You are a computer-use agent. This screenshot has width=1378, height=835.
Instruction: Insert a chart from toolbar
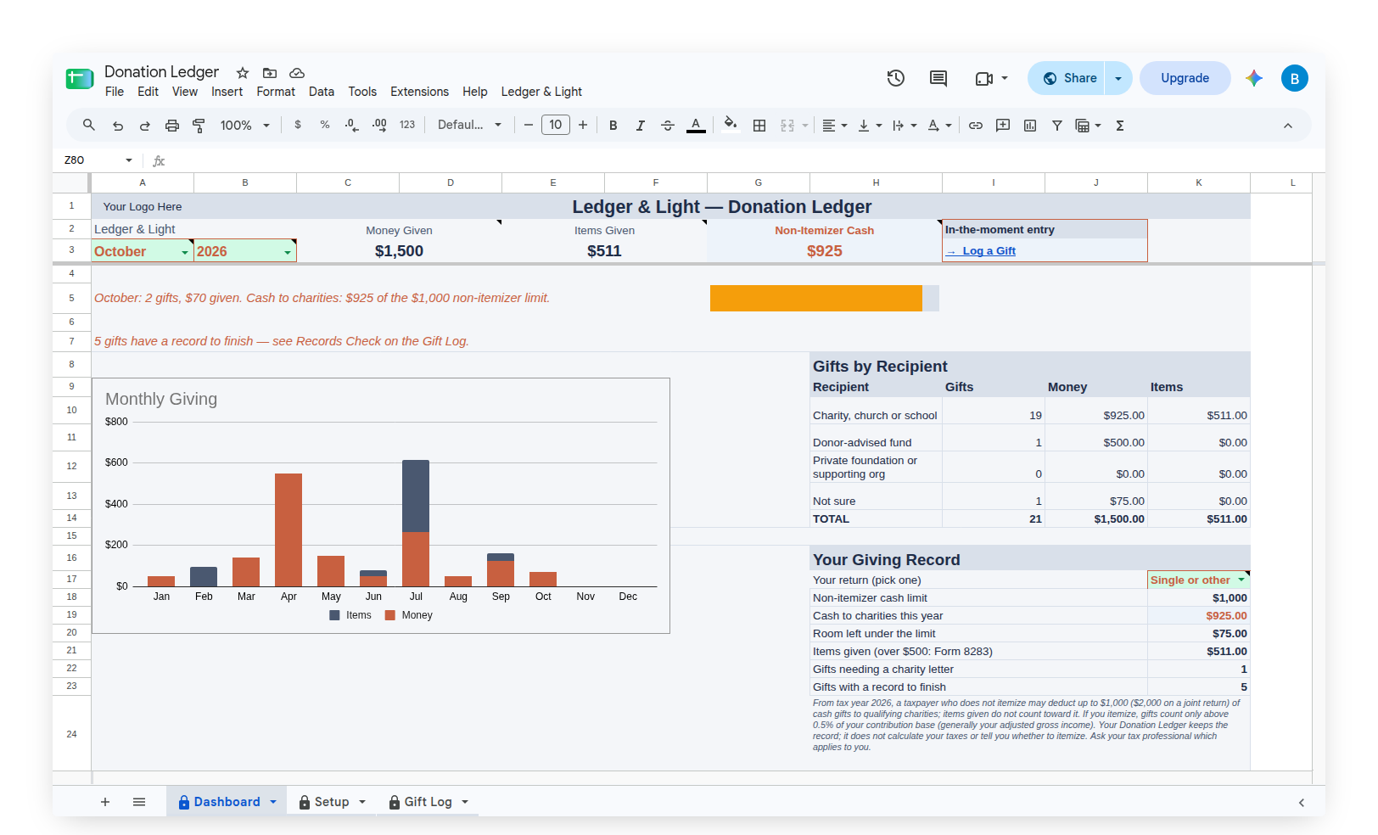1030,126
